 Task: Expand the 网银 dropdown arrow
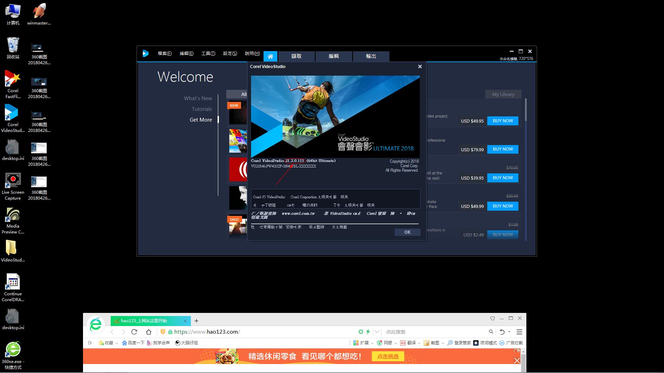396,343
